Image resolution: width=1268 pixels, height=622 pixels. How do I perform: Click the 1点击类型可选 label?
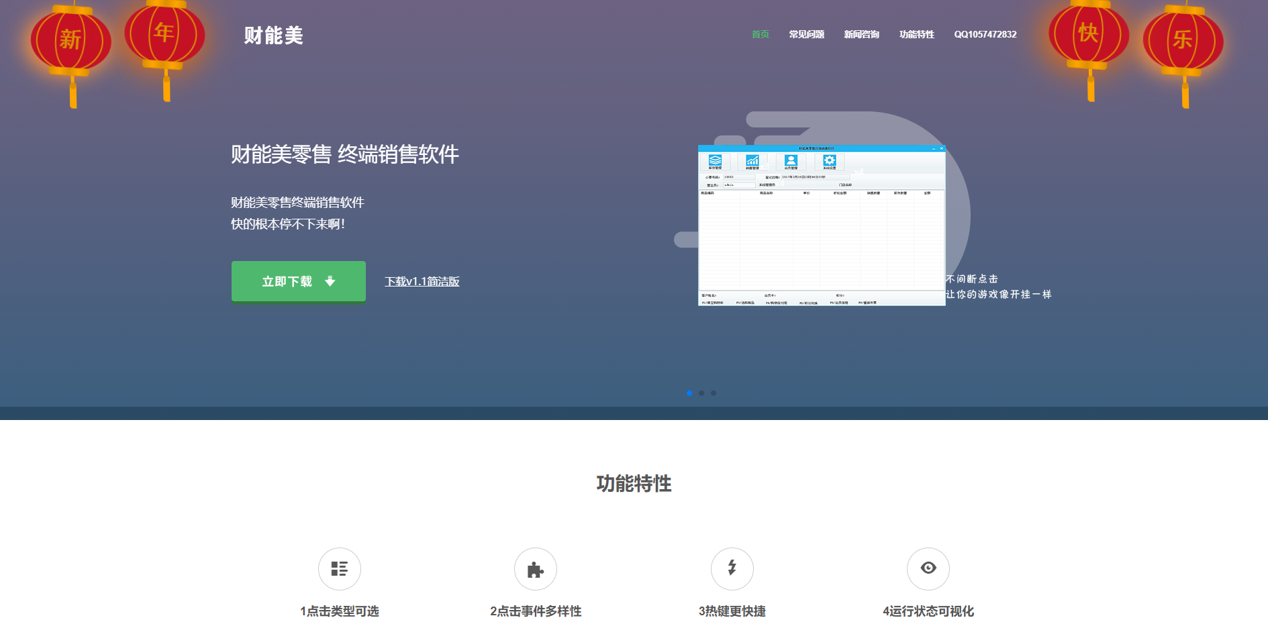pos(340,611)
